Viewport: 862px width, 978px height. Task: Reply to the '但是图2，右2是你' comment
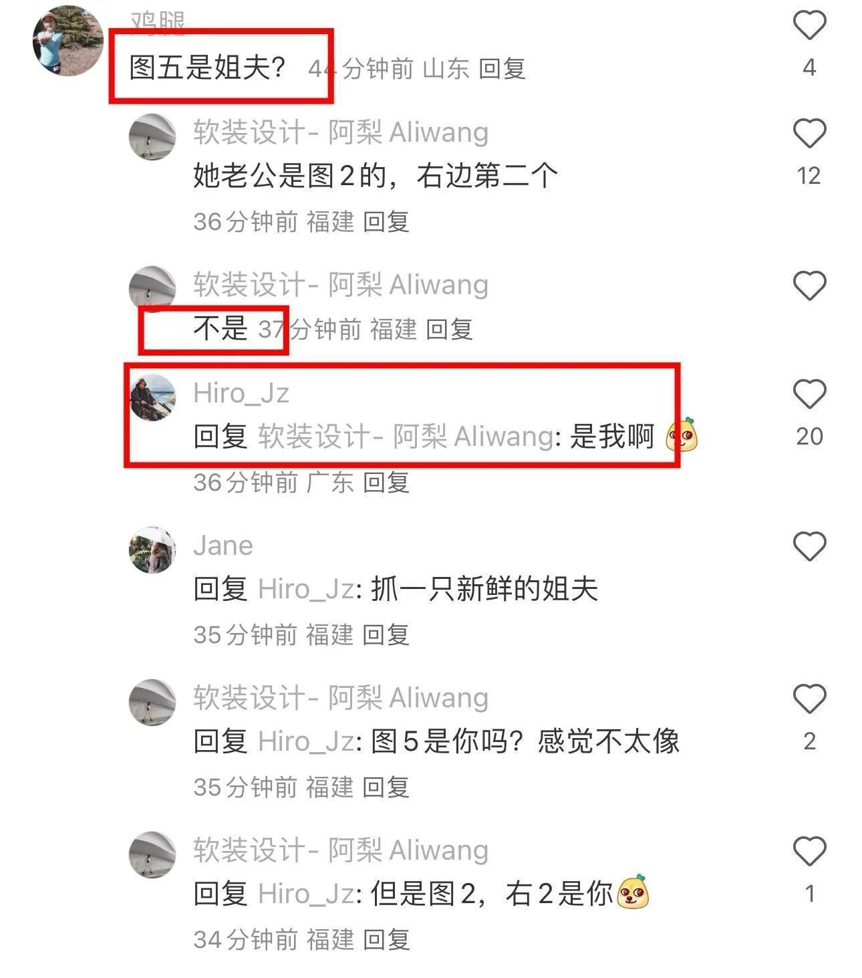[x=386, y=939]
